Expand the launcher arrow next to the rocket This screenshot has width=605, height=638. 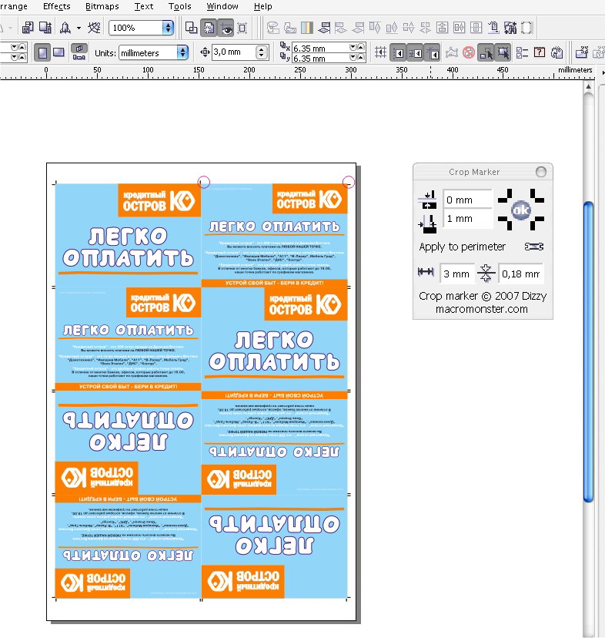click(79, 28)
